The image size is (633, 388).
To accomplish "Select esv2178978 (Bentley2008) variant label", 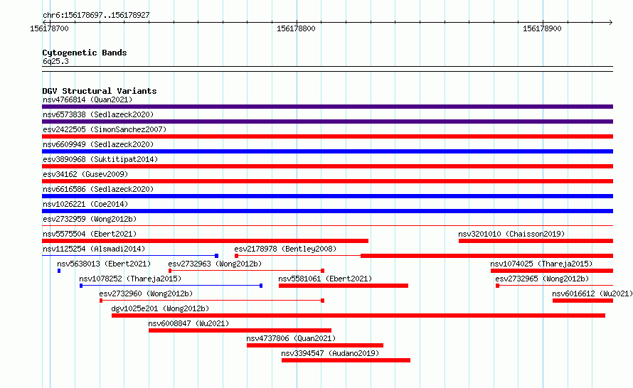I will click(285, 249).
